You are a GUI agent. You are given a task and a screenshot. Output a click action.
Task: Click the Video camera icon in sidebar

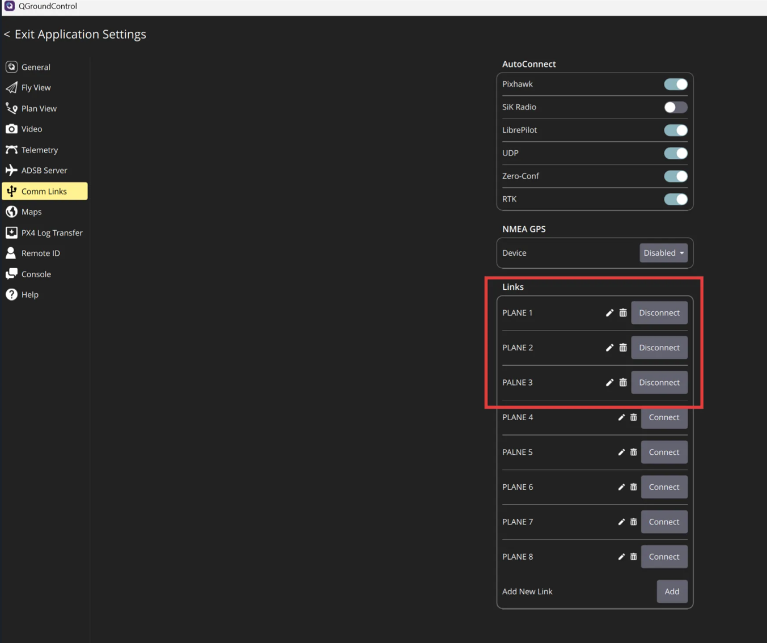tap(11, 129)
